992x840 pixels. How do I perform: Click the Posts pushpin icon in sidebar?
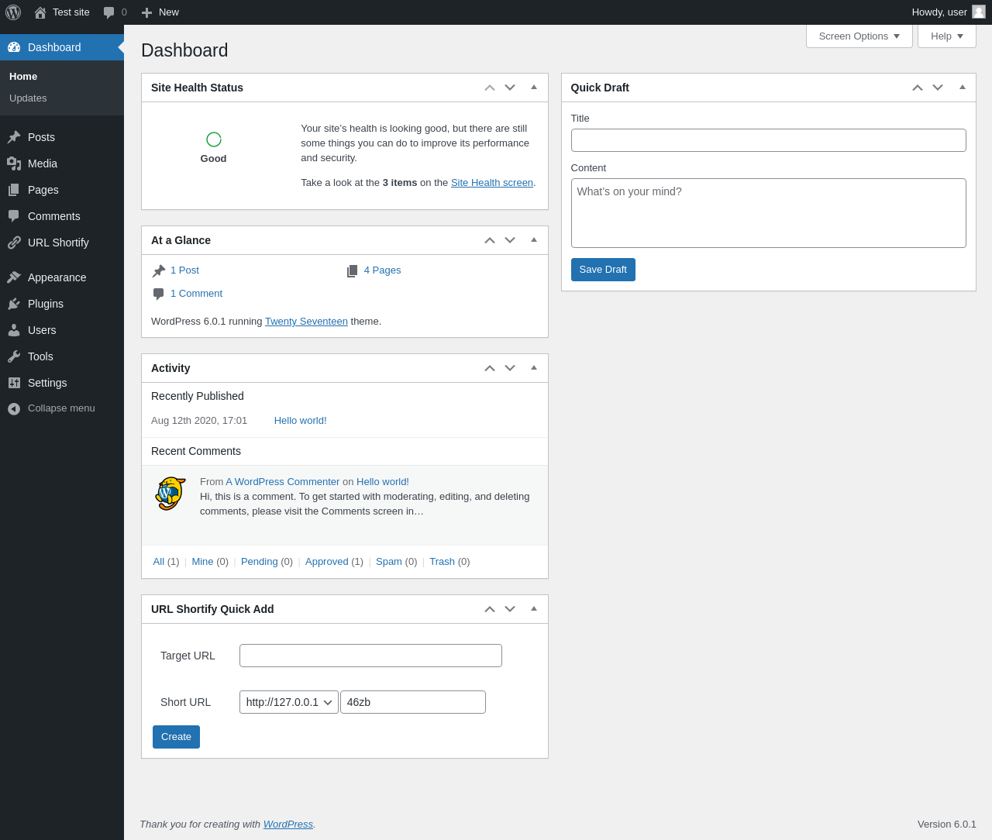pyautogui.click(x=14, y=137)
